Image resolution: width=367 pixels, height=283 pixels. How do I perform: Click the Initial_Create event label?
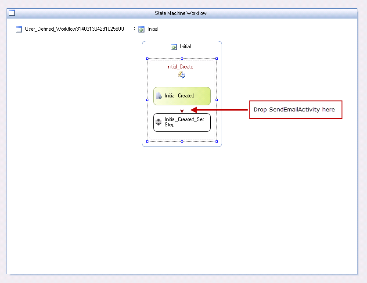coord(180,67)
